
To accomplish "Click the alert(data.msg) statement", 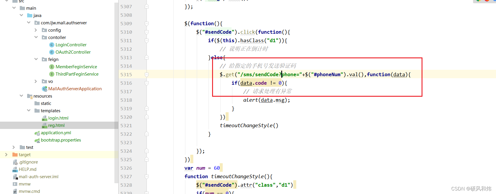I will coord(267,100).
